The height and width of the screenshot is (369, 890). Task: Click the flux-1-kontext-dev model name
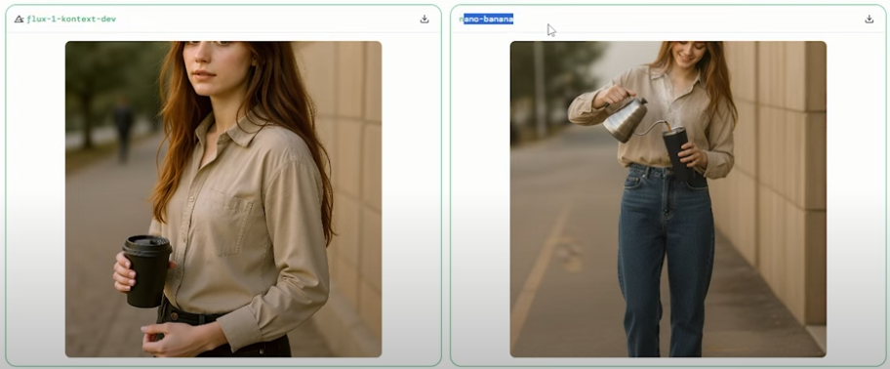[71, 19]
